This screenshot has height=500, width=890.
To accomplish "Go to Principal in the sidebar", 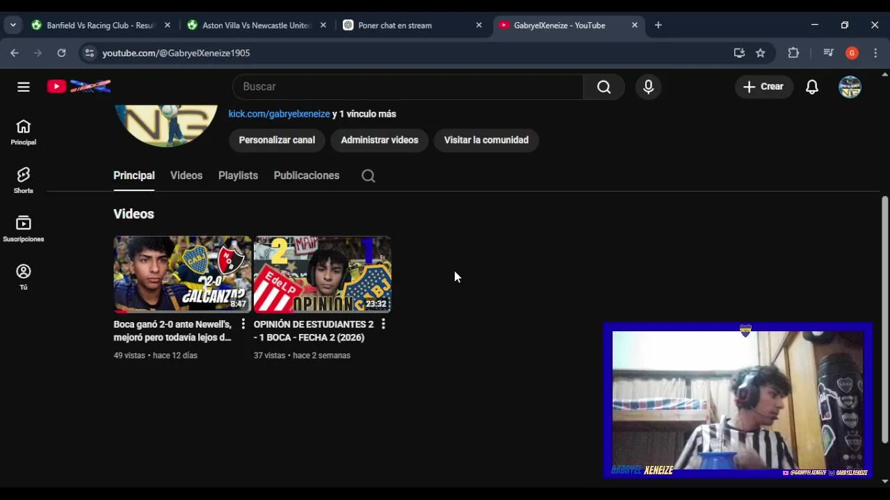I will 24,133.
